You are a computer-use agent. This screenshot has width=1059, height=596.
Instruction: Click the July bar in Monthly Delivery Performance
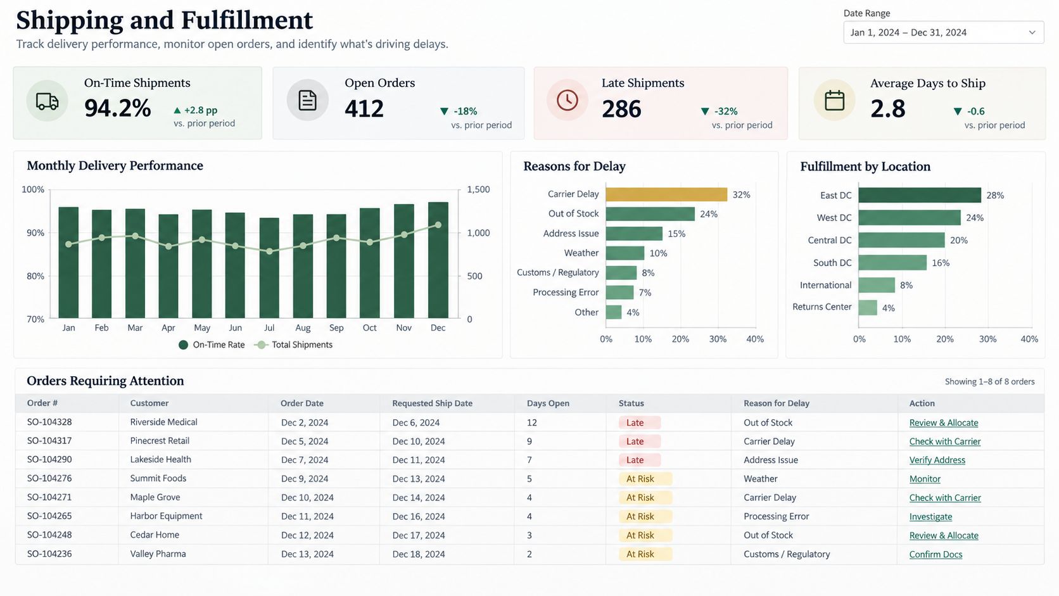pyautogui.click(x=269, y=268)
